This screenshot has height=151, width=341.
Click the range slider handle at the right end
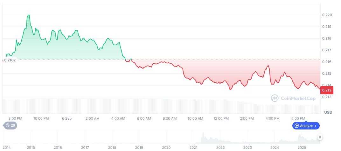pos(320,137)
